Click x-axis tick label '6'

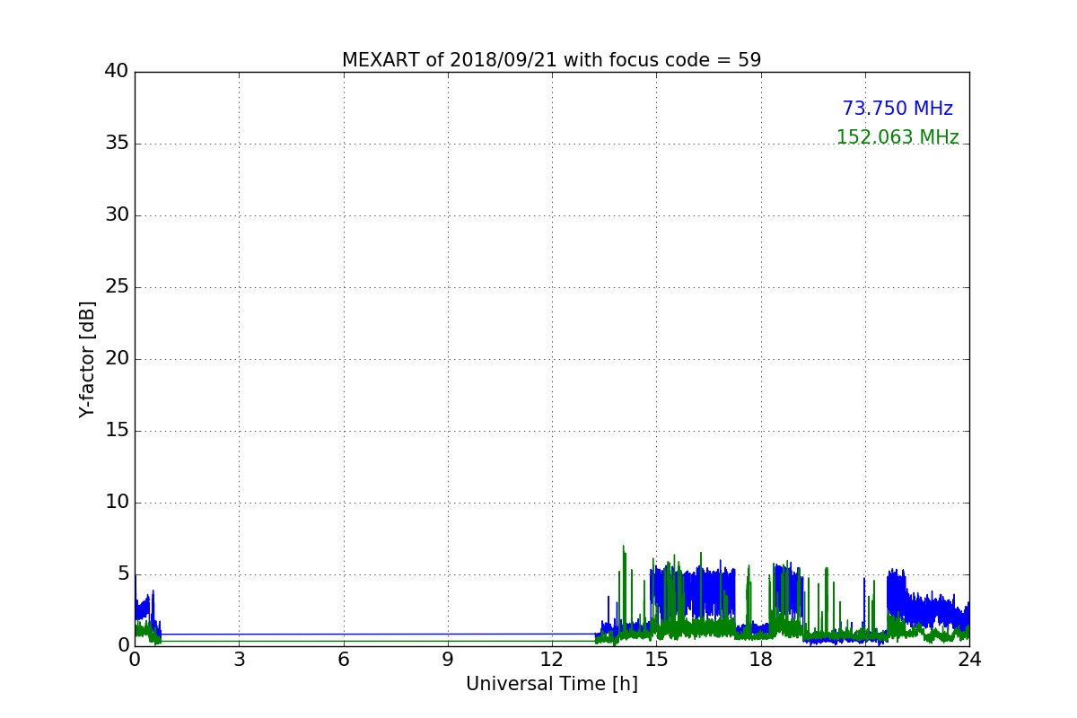344,660
